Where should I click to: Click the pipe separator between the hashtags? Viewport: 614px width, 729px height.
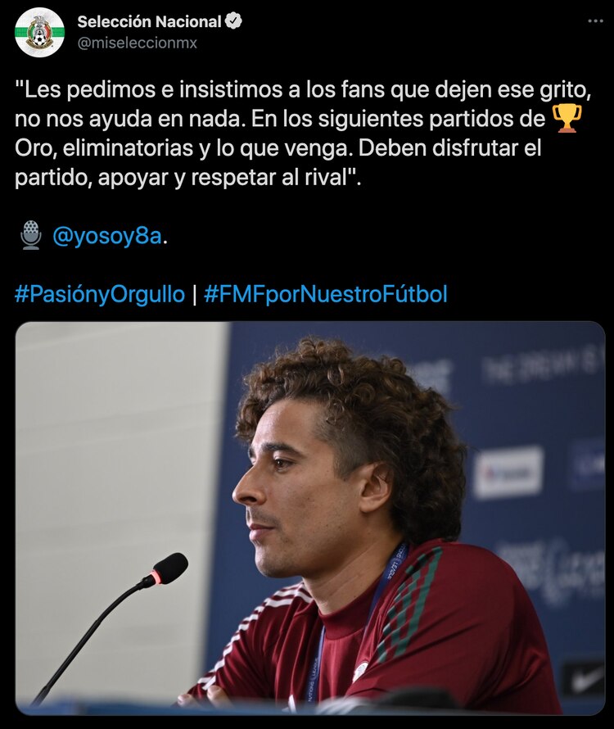(x=194, y=294)
